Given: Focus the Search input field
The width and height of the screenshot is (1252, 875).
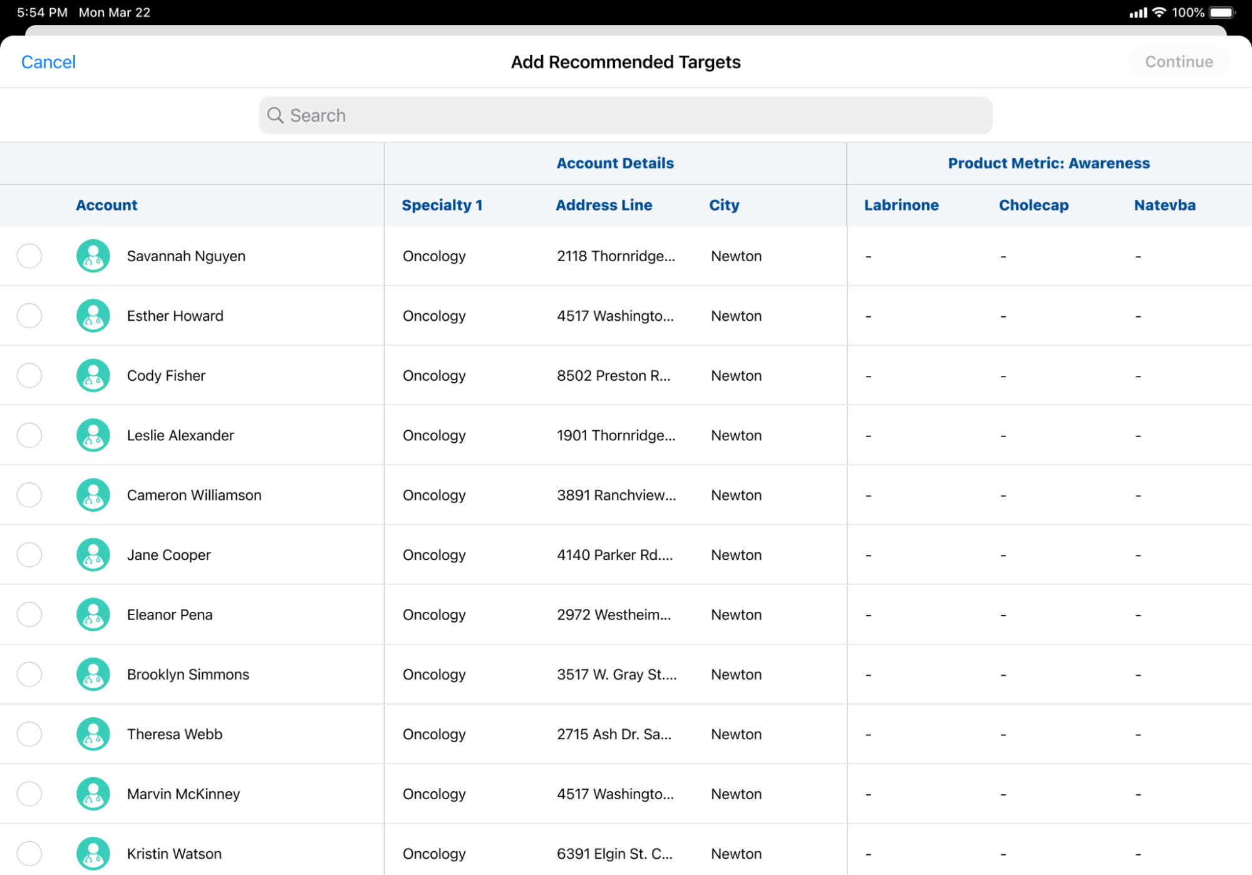Looking at the screenshot, I should (x=626, y=115).
